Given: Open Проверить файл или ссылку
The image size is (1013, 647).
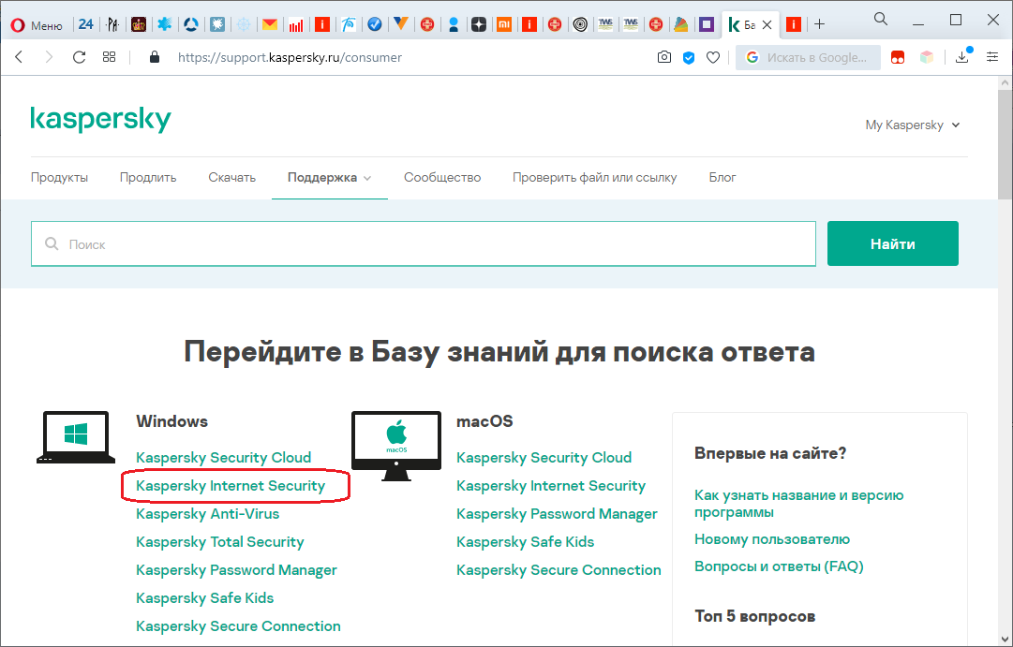Looking at the screenshot, I should click(594, 177).
